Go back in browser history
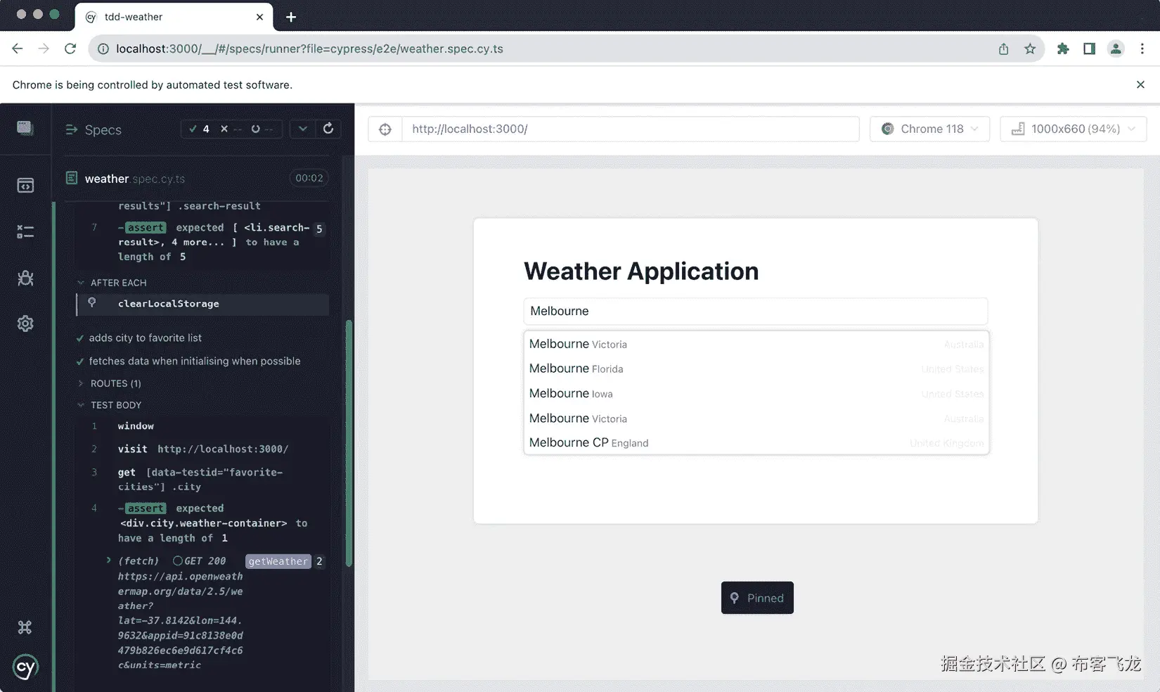The height and width of the screenshot is (692, 1160). tap(18, 49)
